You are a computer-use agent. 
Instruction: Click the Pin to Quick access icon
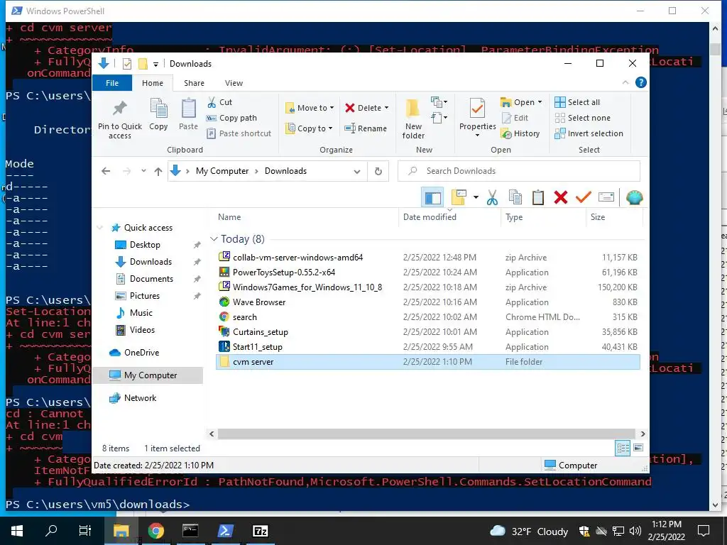pos(119,119)
